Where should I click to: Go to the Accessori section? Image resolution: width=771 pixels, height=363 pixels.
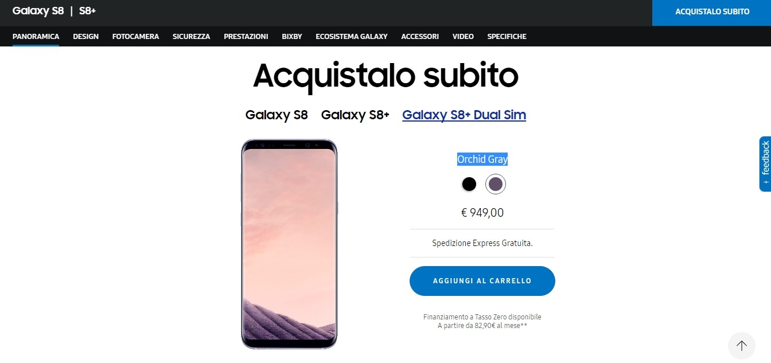[x=419, y=36]
